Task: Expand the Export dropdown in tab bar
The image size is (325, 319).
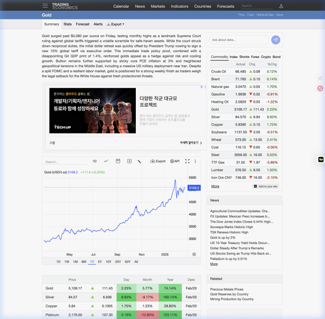Action: [115, 24]
